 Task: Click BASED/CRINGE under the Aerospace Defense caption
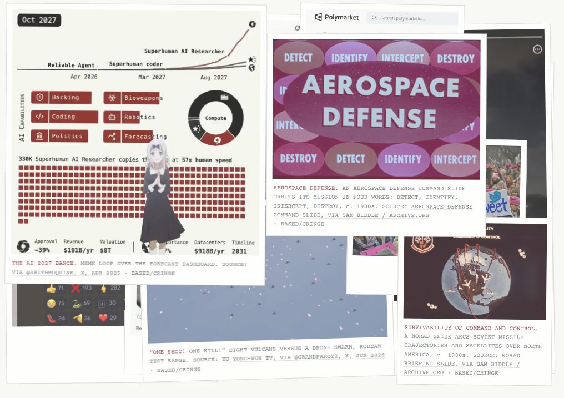302,224
